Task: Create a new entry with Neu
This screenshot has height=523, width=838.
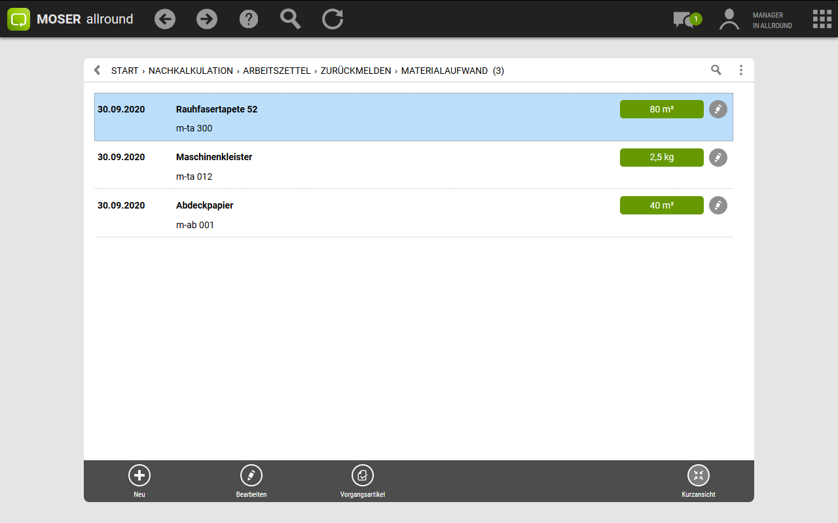Action: pyautogui.click(x=139, y=481)
